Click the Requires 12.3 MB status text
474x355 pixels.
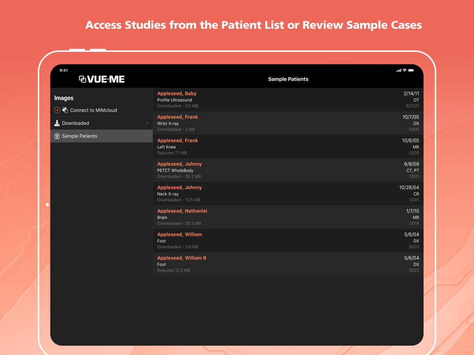[173, 270]
